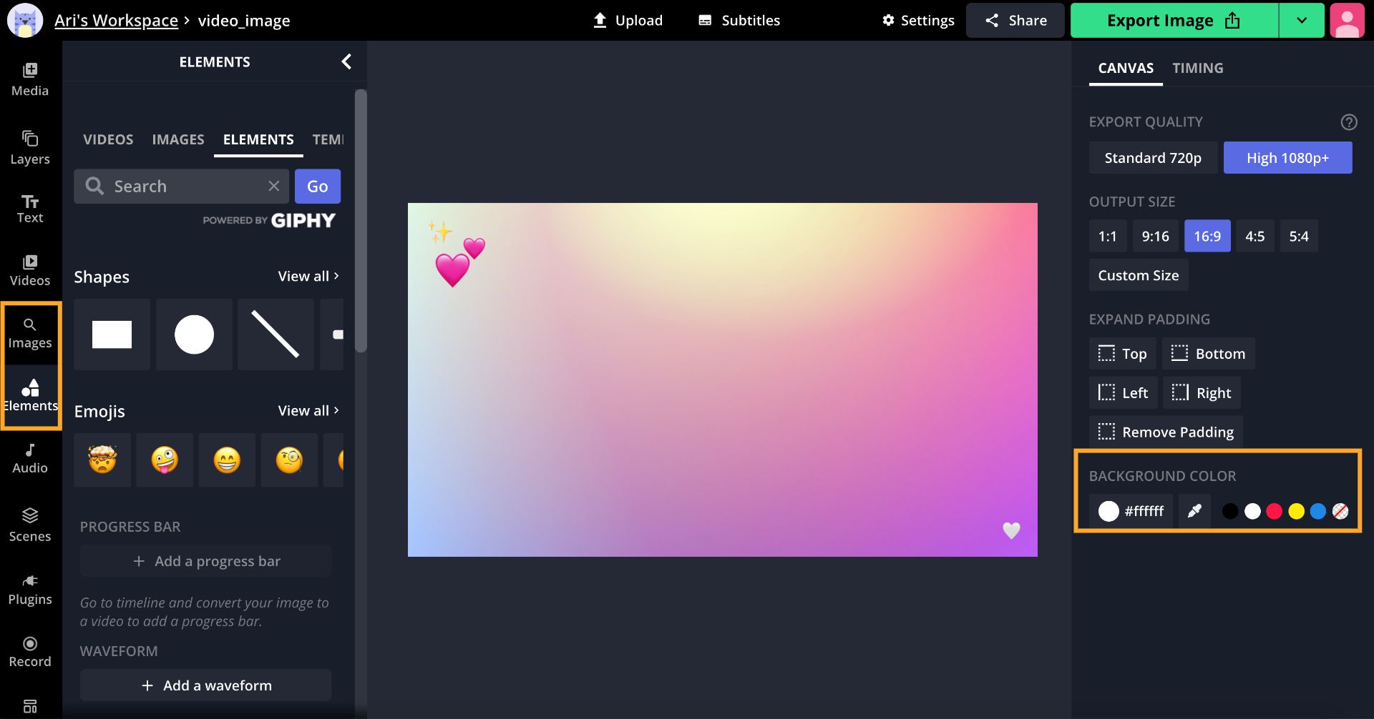Switch to the Images tab
This screenshot has height=719, width=1374.
[x=177, y=139]
